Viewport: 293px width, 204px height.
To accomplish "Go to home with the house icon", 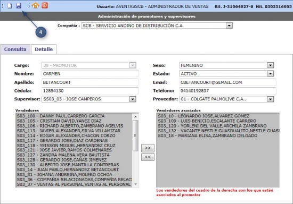I will pyautogui.click(x=36, y=6).
